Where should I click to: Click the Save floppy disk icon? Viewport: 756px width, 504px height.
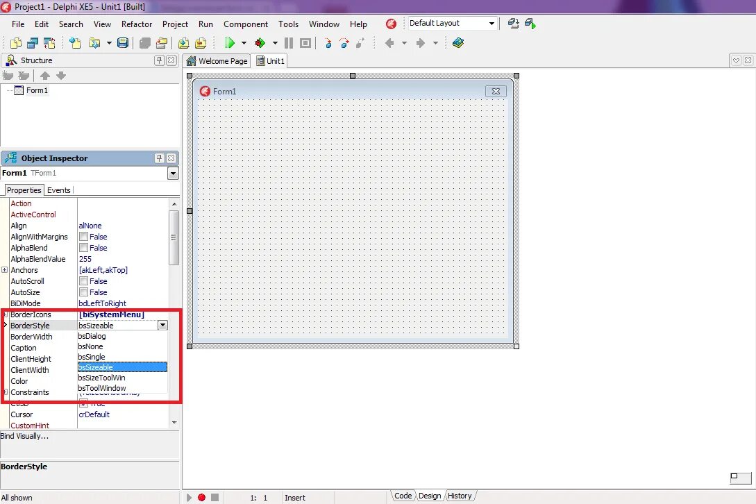[x=123, y=43]
